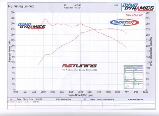Screen dimensions: 159x116
Task: Click the 4000 tick on the rpm axis
Action: (x=71, y=92)
